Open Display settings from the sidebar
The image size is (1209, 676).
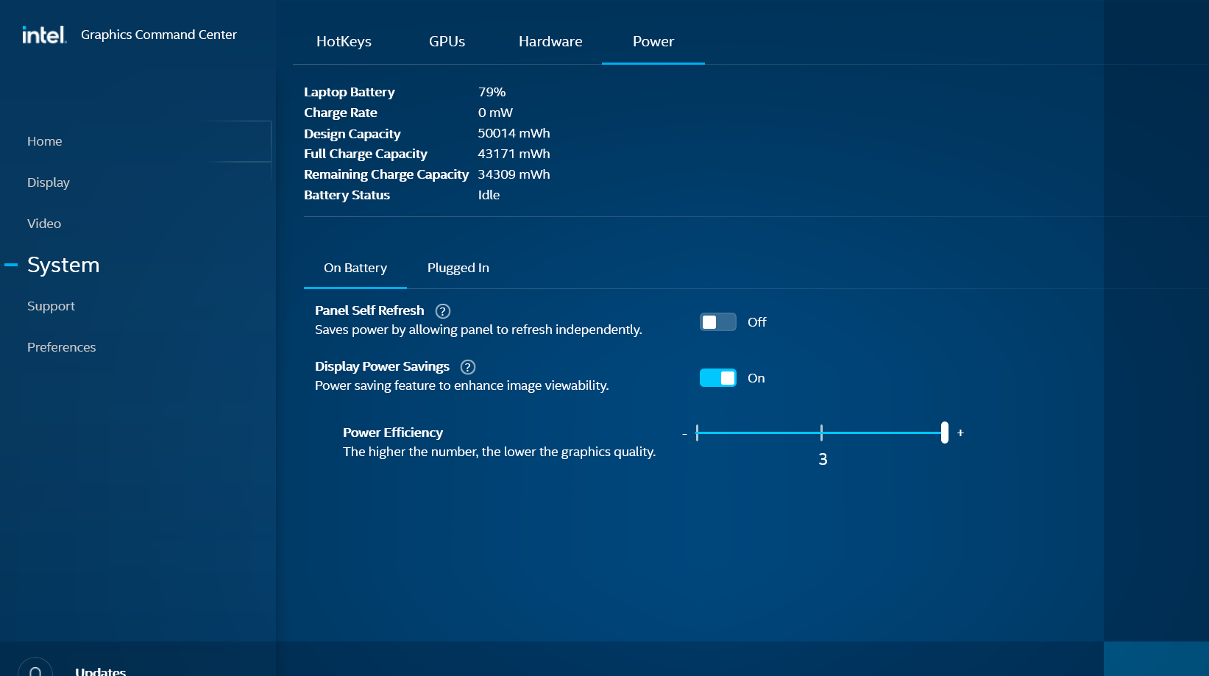pyautogui.click(x=48, y=182)
